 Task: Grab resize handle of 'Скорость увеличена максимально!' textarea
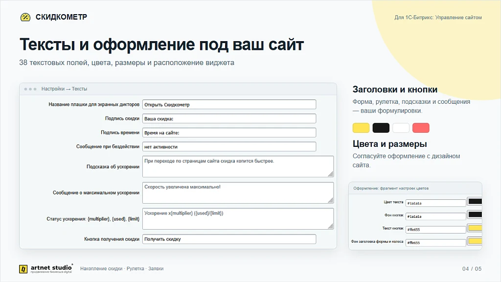(x=331, y=200)
